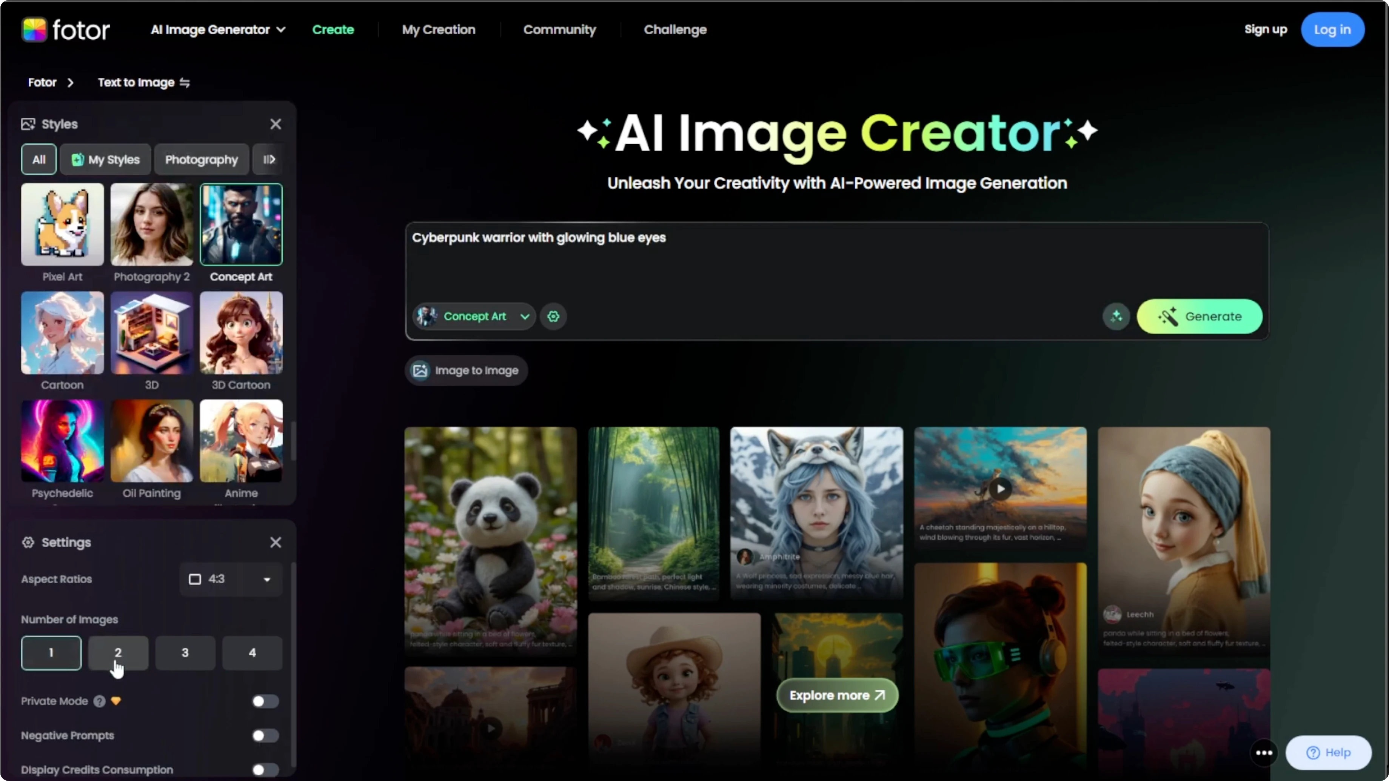The image size is (1389, 781).
Task: Open the Challenge tab
Action: [675, 30]
